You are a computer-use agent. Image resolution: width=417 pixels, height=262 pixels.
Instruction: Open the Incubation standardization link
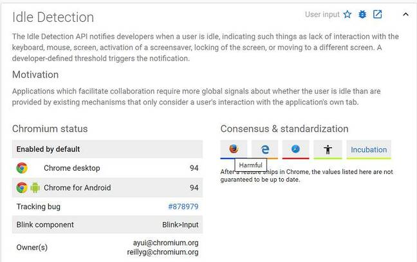point(369,149)
